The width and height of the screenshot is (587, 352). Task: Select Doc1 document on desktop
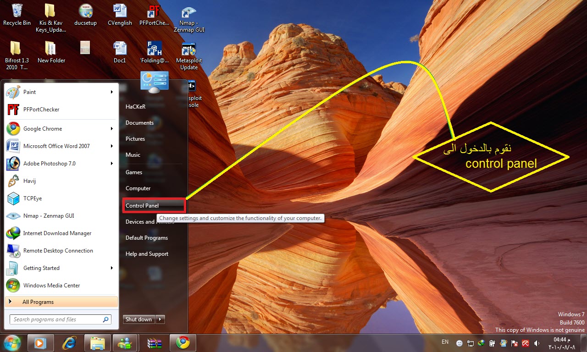click(120, 52)
